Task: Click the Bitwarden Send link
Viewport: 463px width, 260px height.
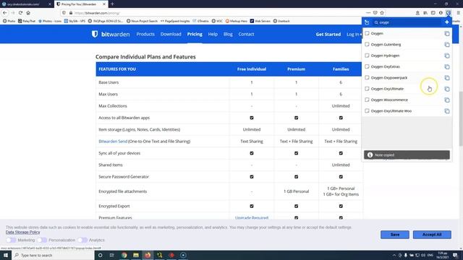Action: click(113, 142)
